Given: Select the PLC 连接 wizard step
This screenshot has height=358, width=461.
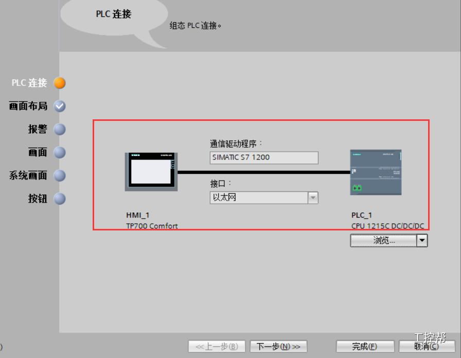Looking at the screenshot, I should click(29, 83).
